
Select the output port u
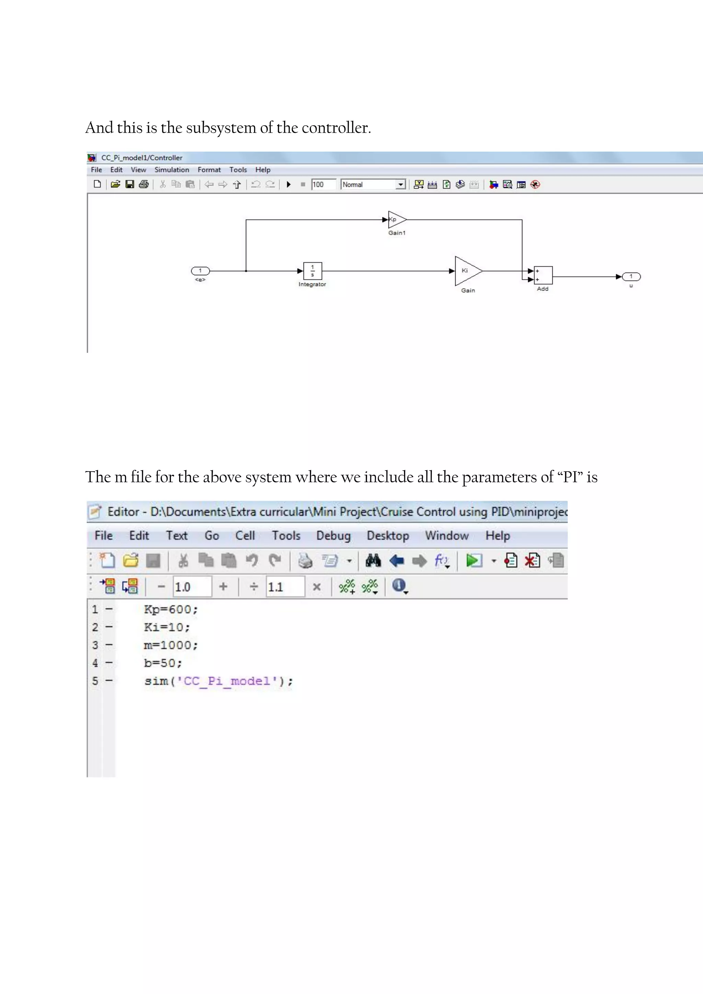(631, 276)
